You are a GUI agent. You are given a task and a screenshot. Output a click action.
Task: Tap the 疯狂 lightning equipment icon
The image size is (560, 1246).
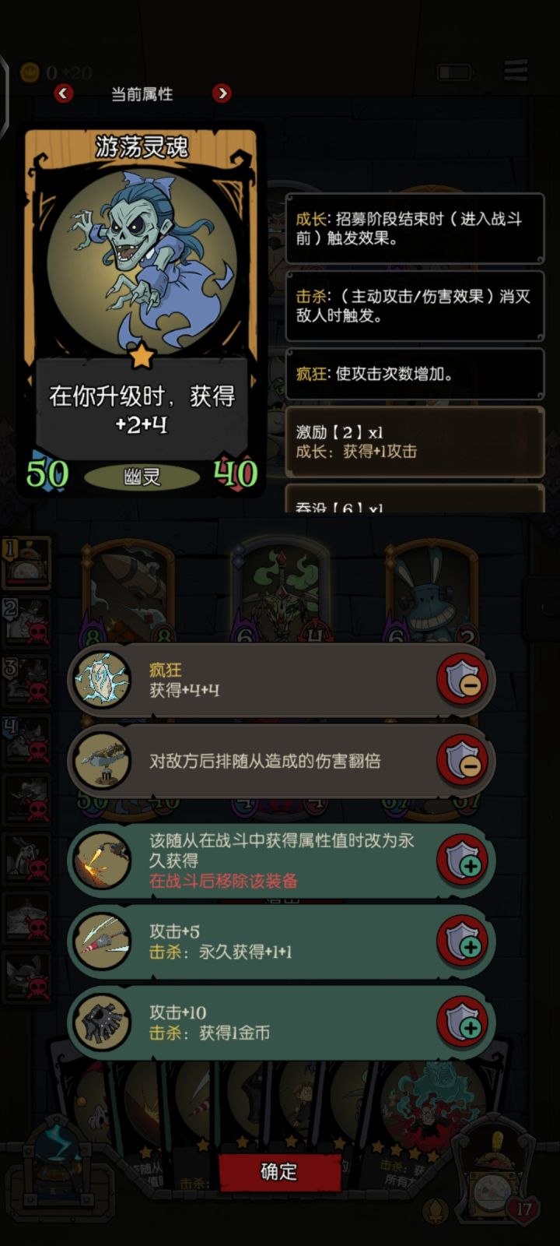coord(101,679)
